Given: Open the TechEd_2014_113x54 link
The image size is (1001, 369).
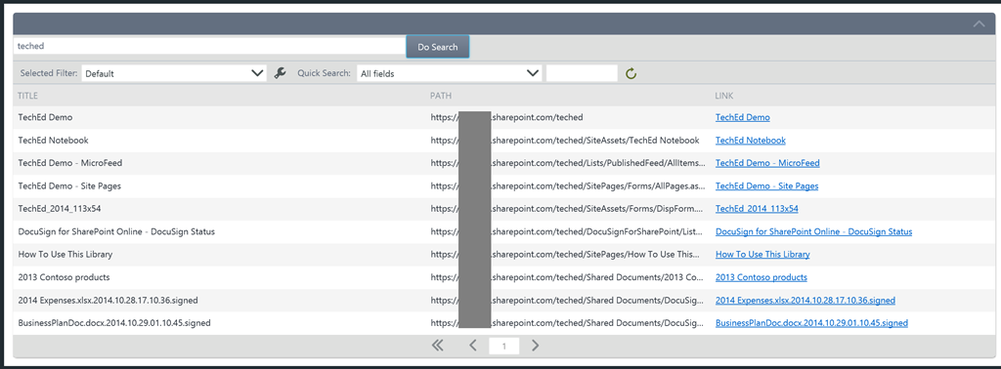Looking at the screenshot, I should click(x=757, y=208).
